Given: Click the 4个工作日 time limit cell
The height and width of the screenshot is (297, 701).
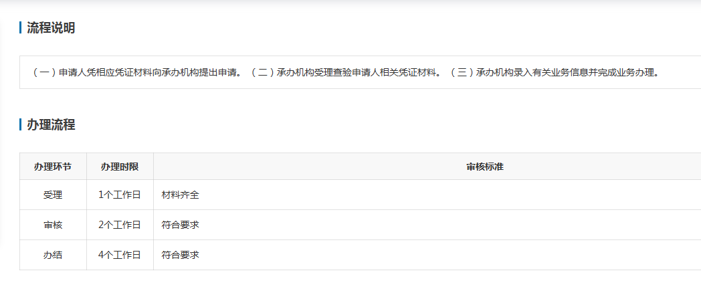Looking at the screenshot, I should (120, 255).
